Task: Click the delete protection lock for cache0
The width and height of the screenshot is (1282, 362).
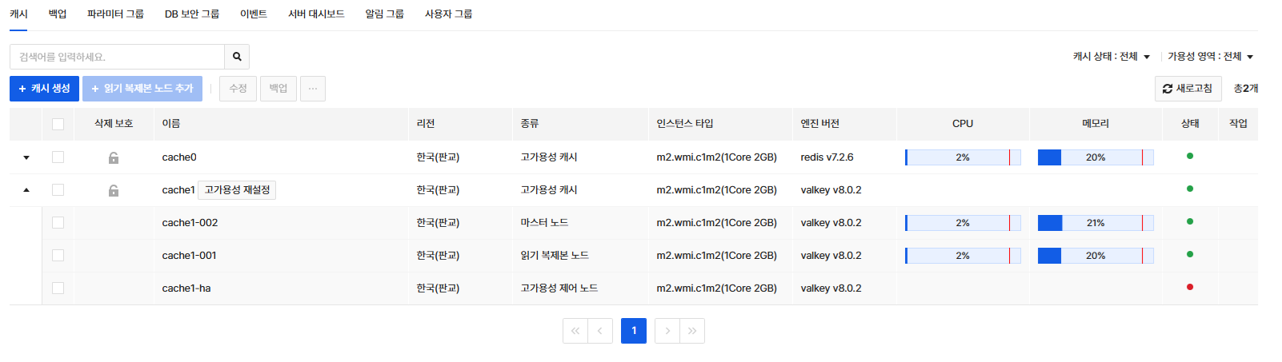Action: (x=114, y=157)
